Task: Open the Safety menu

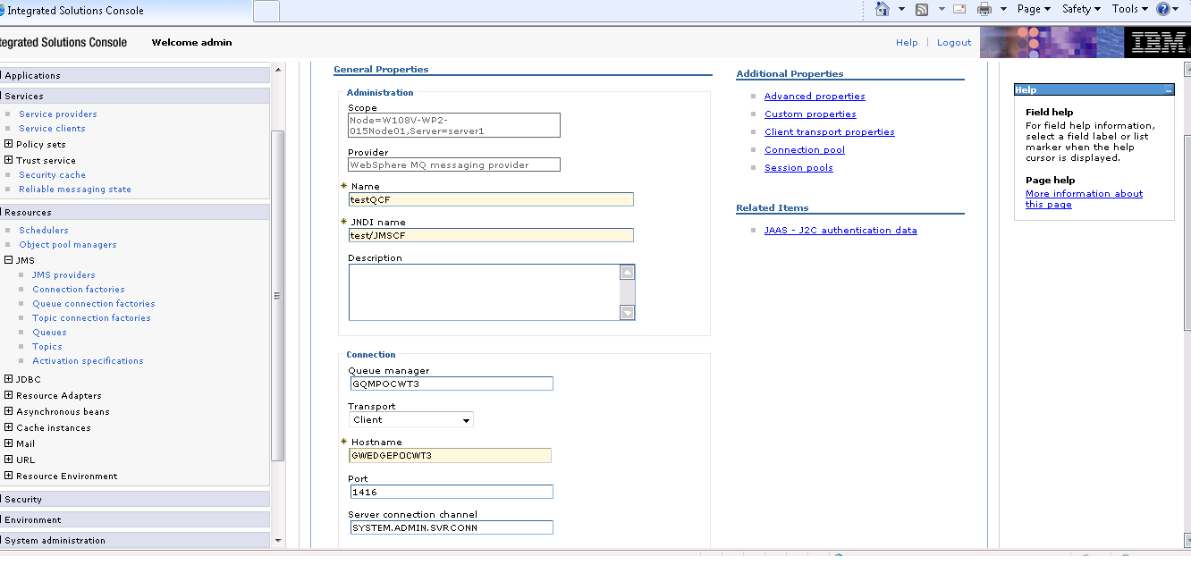Action: pyautogui.click(x=1081, y=9)
